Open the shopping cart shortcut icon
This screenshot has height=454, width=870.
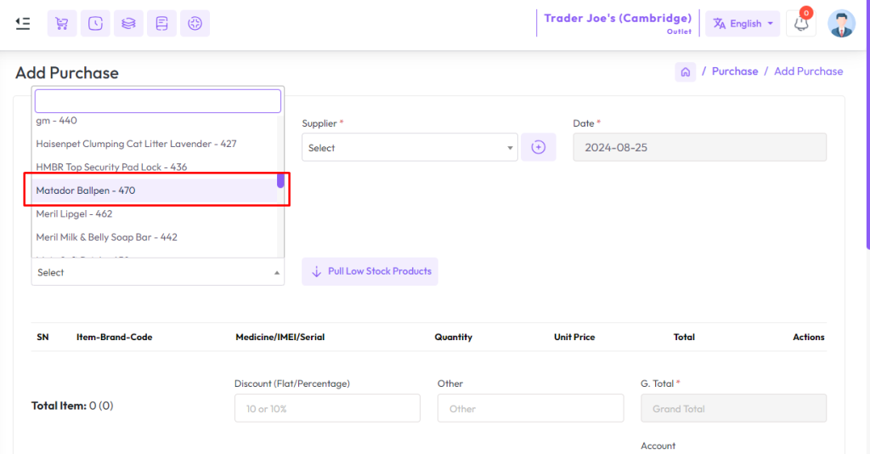tap(62, 23)
